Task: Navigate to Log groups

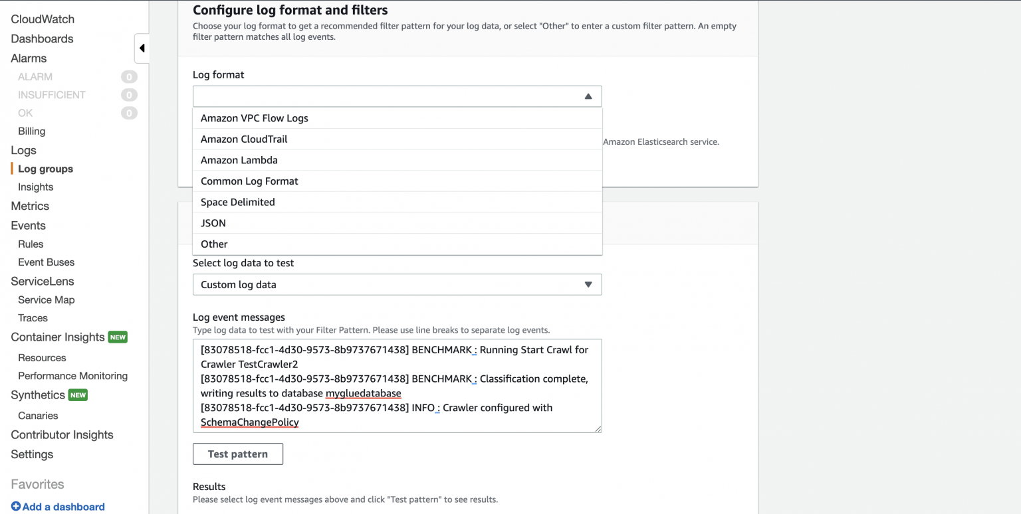Action: (46, 168)
